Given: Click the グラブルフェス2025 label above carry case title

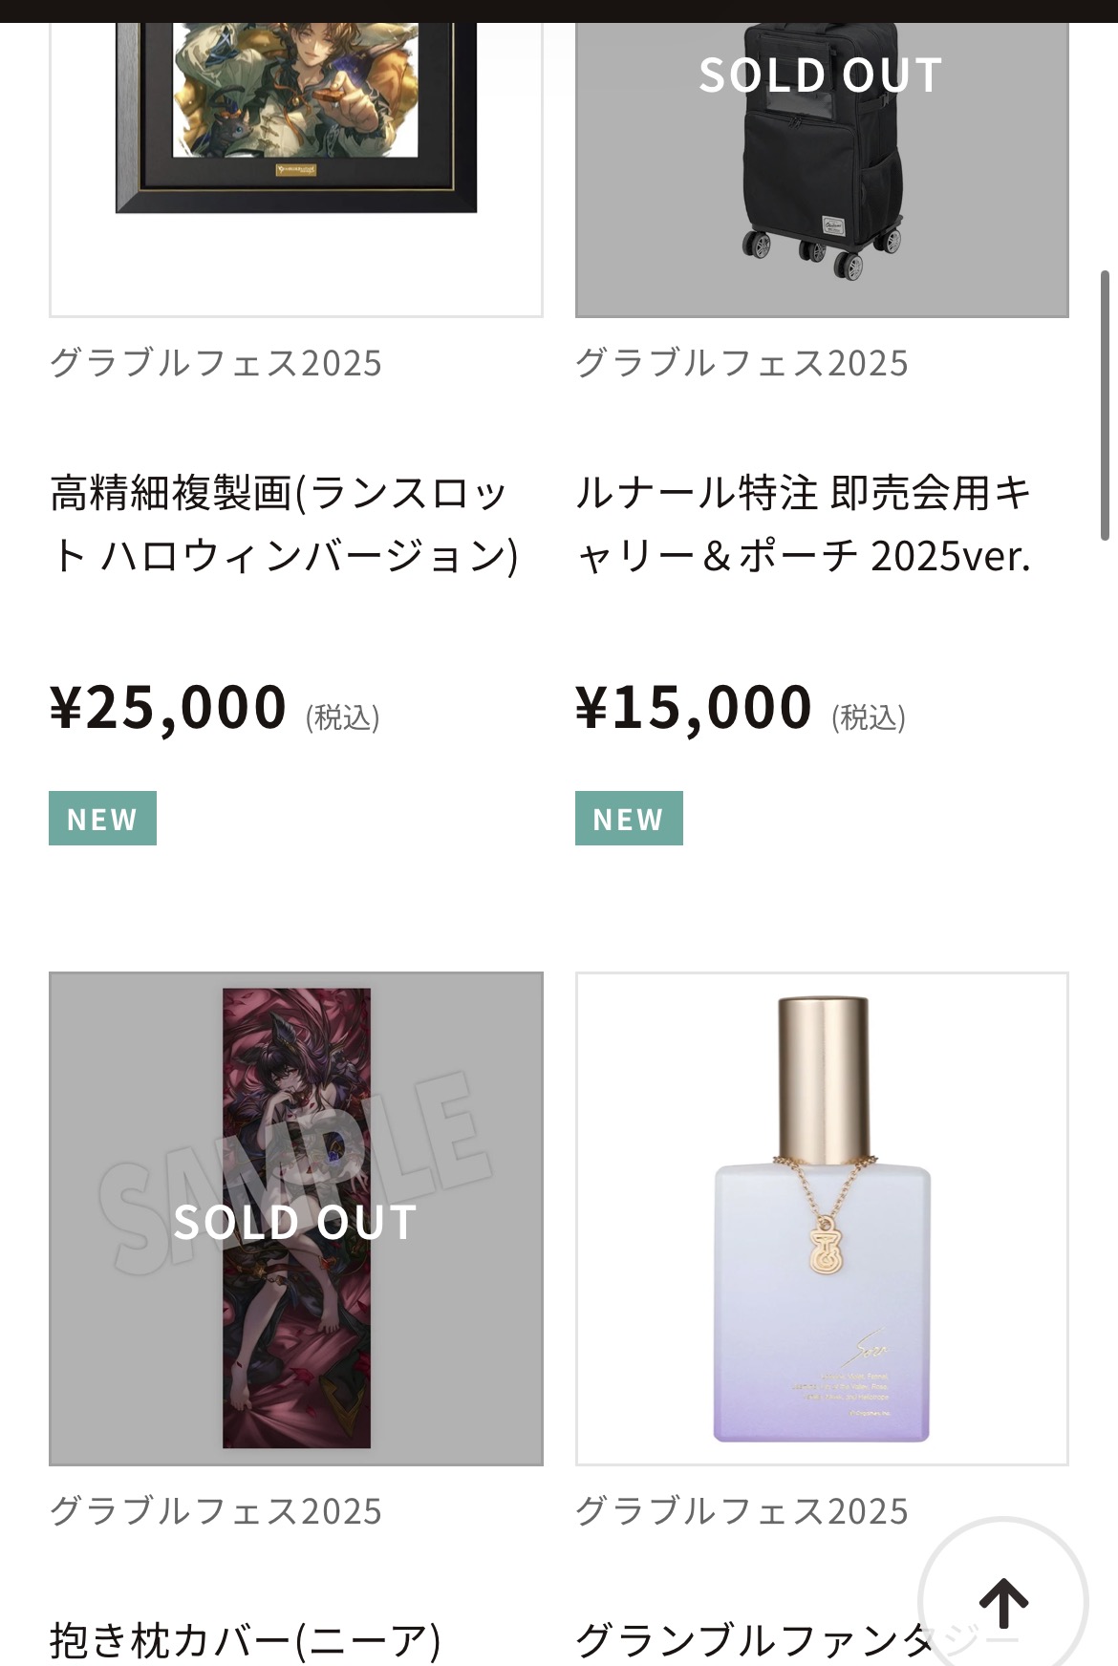Looking at the screenshot, I should pos(741,363).
